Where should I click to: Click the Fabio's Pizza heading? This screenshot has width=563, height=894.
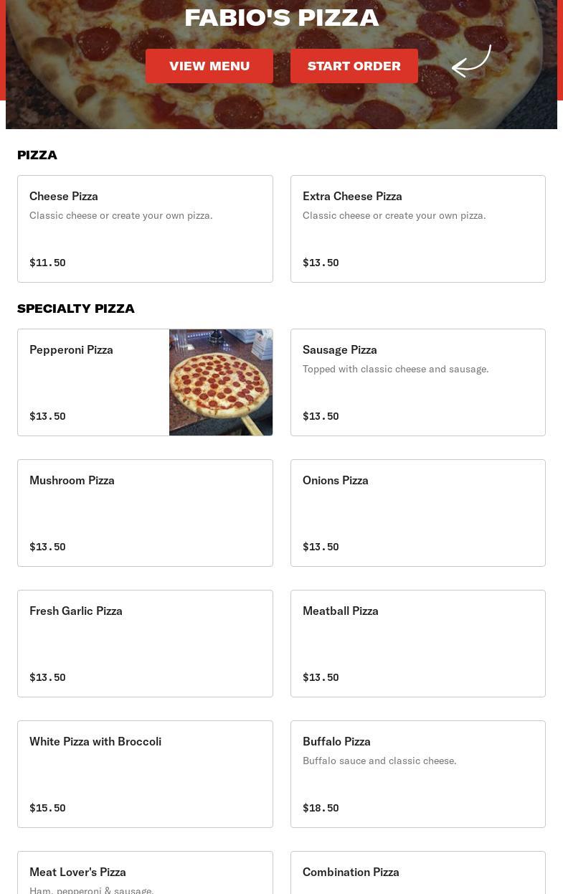tap(281, 17)
